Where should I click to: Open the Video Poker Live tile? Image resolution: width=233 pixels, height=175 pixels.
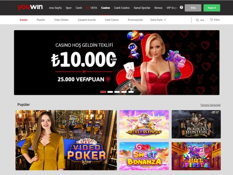66,140
